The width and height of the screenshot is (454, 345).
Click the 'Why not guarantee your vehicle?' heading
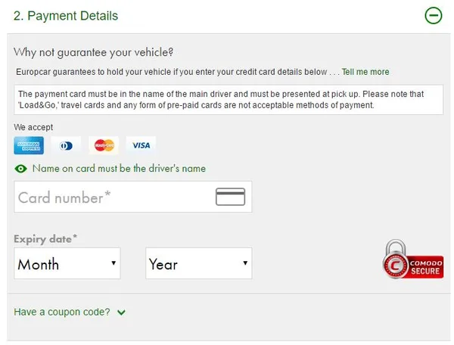click(x=93, y=52)
